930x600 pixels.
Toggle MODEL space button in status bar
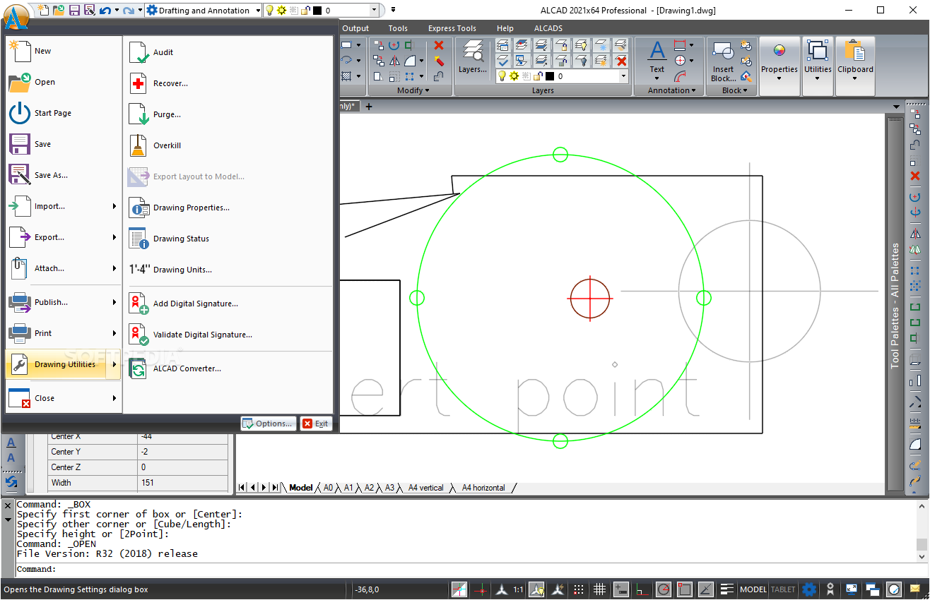click(x=753, y=589)
